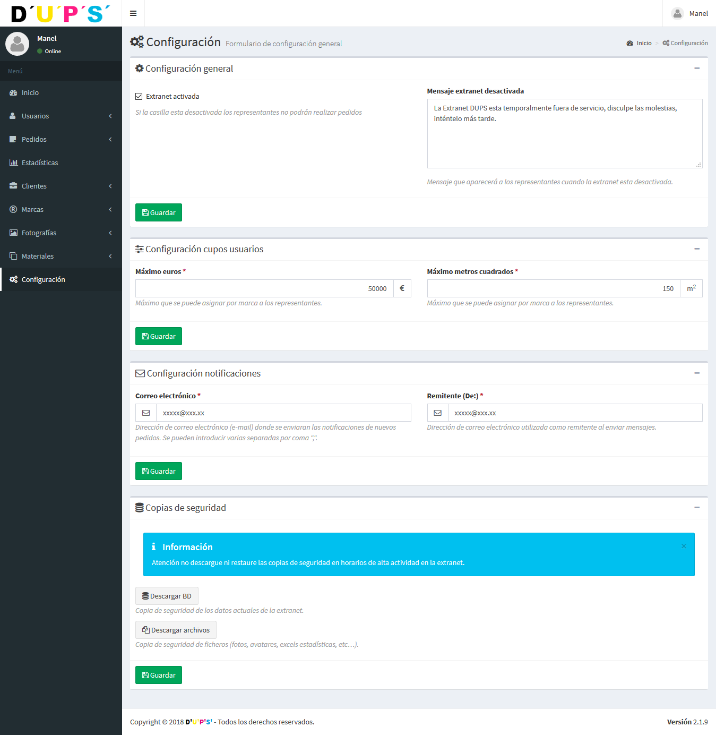
Task: Click the Pedidos note icon in the sidebar
Action: click(13, 139)
